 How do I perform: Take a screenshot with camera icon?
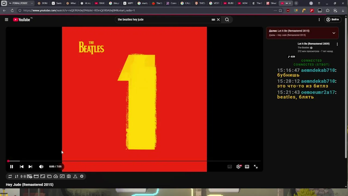pyautogui.click(x=69, y=176)
